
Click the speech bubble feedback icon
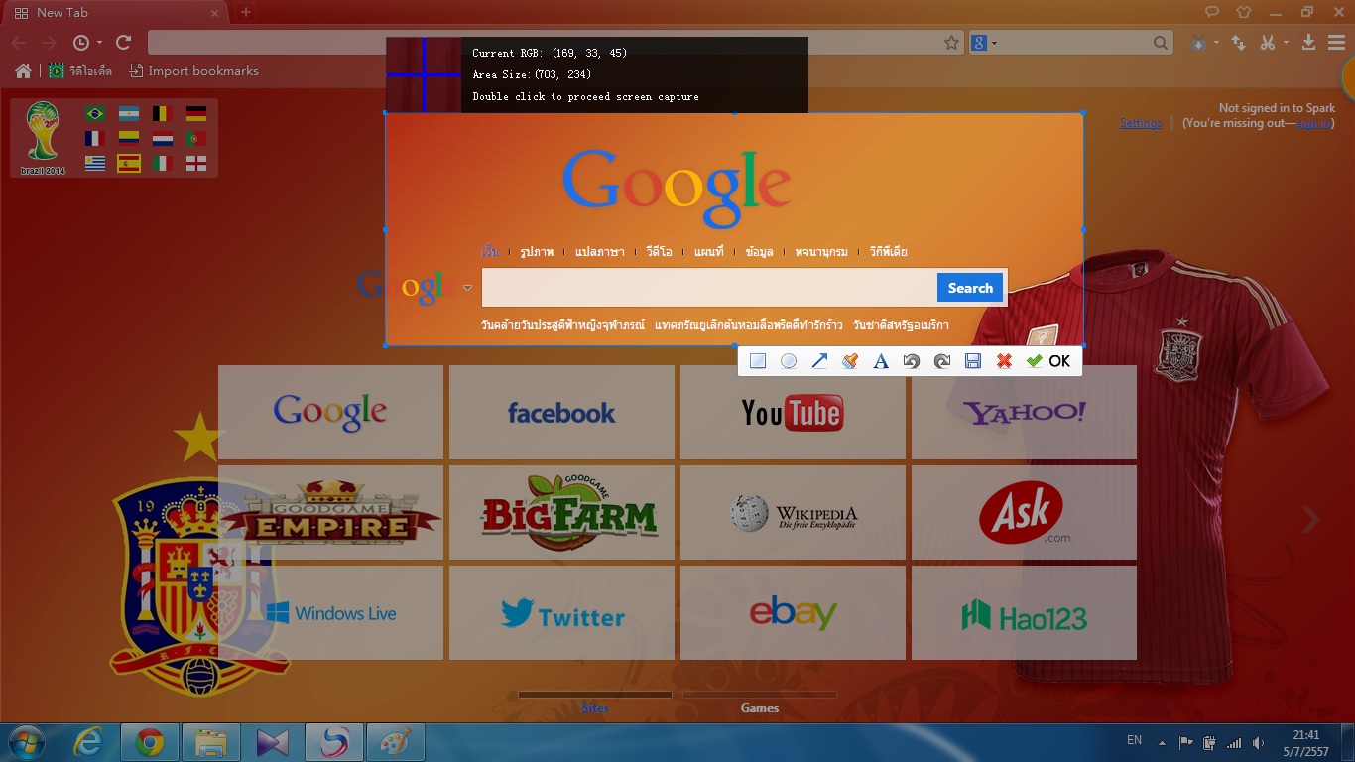pyautogui.click(x=1212, y=12)
